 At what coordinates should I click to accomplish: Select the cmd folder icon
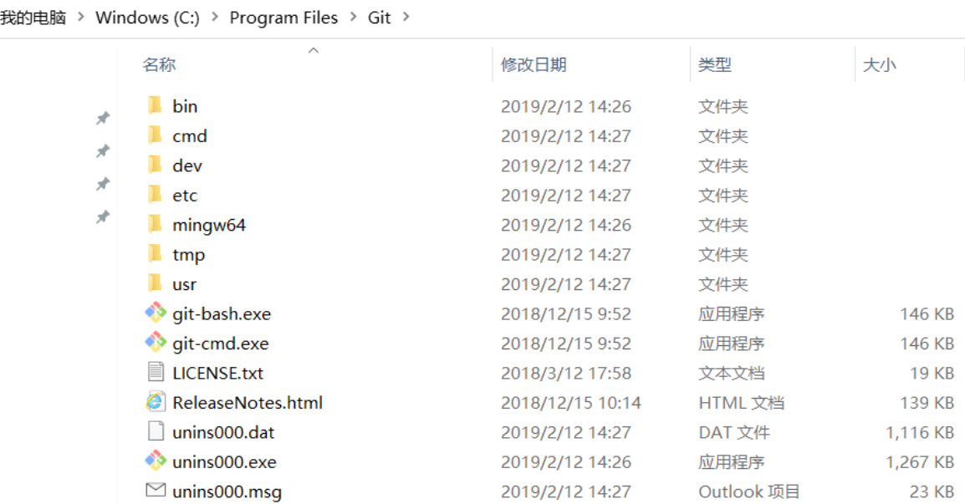pos(155,135)
